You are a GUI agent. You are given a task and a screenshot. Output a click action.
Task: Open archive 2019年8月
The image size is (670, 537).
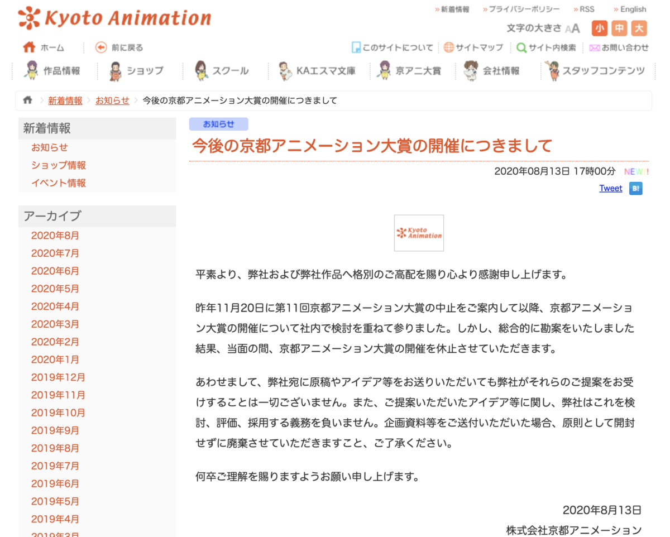(x=55, y=448)
